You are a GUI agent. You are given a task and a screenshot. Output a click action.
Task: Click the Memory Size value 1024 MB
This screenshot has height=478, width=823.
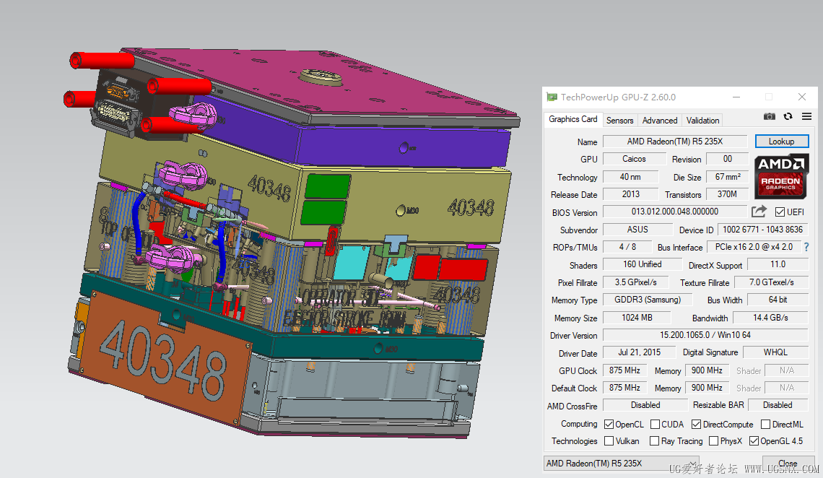(637, 318)
